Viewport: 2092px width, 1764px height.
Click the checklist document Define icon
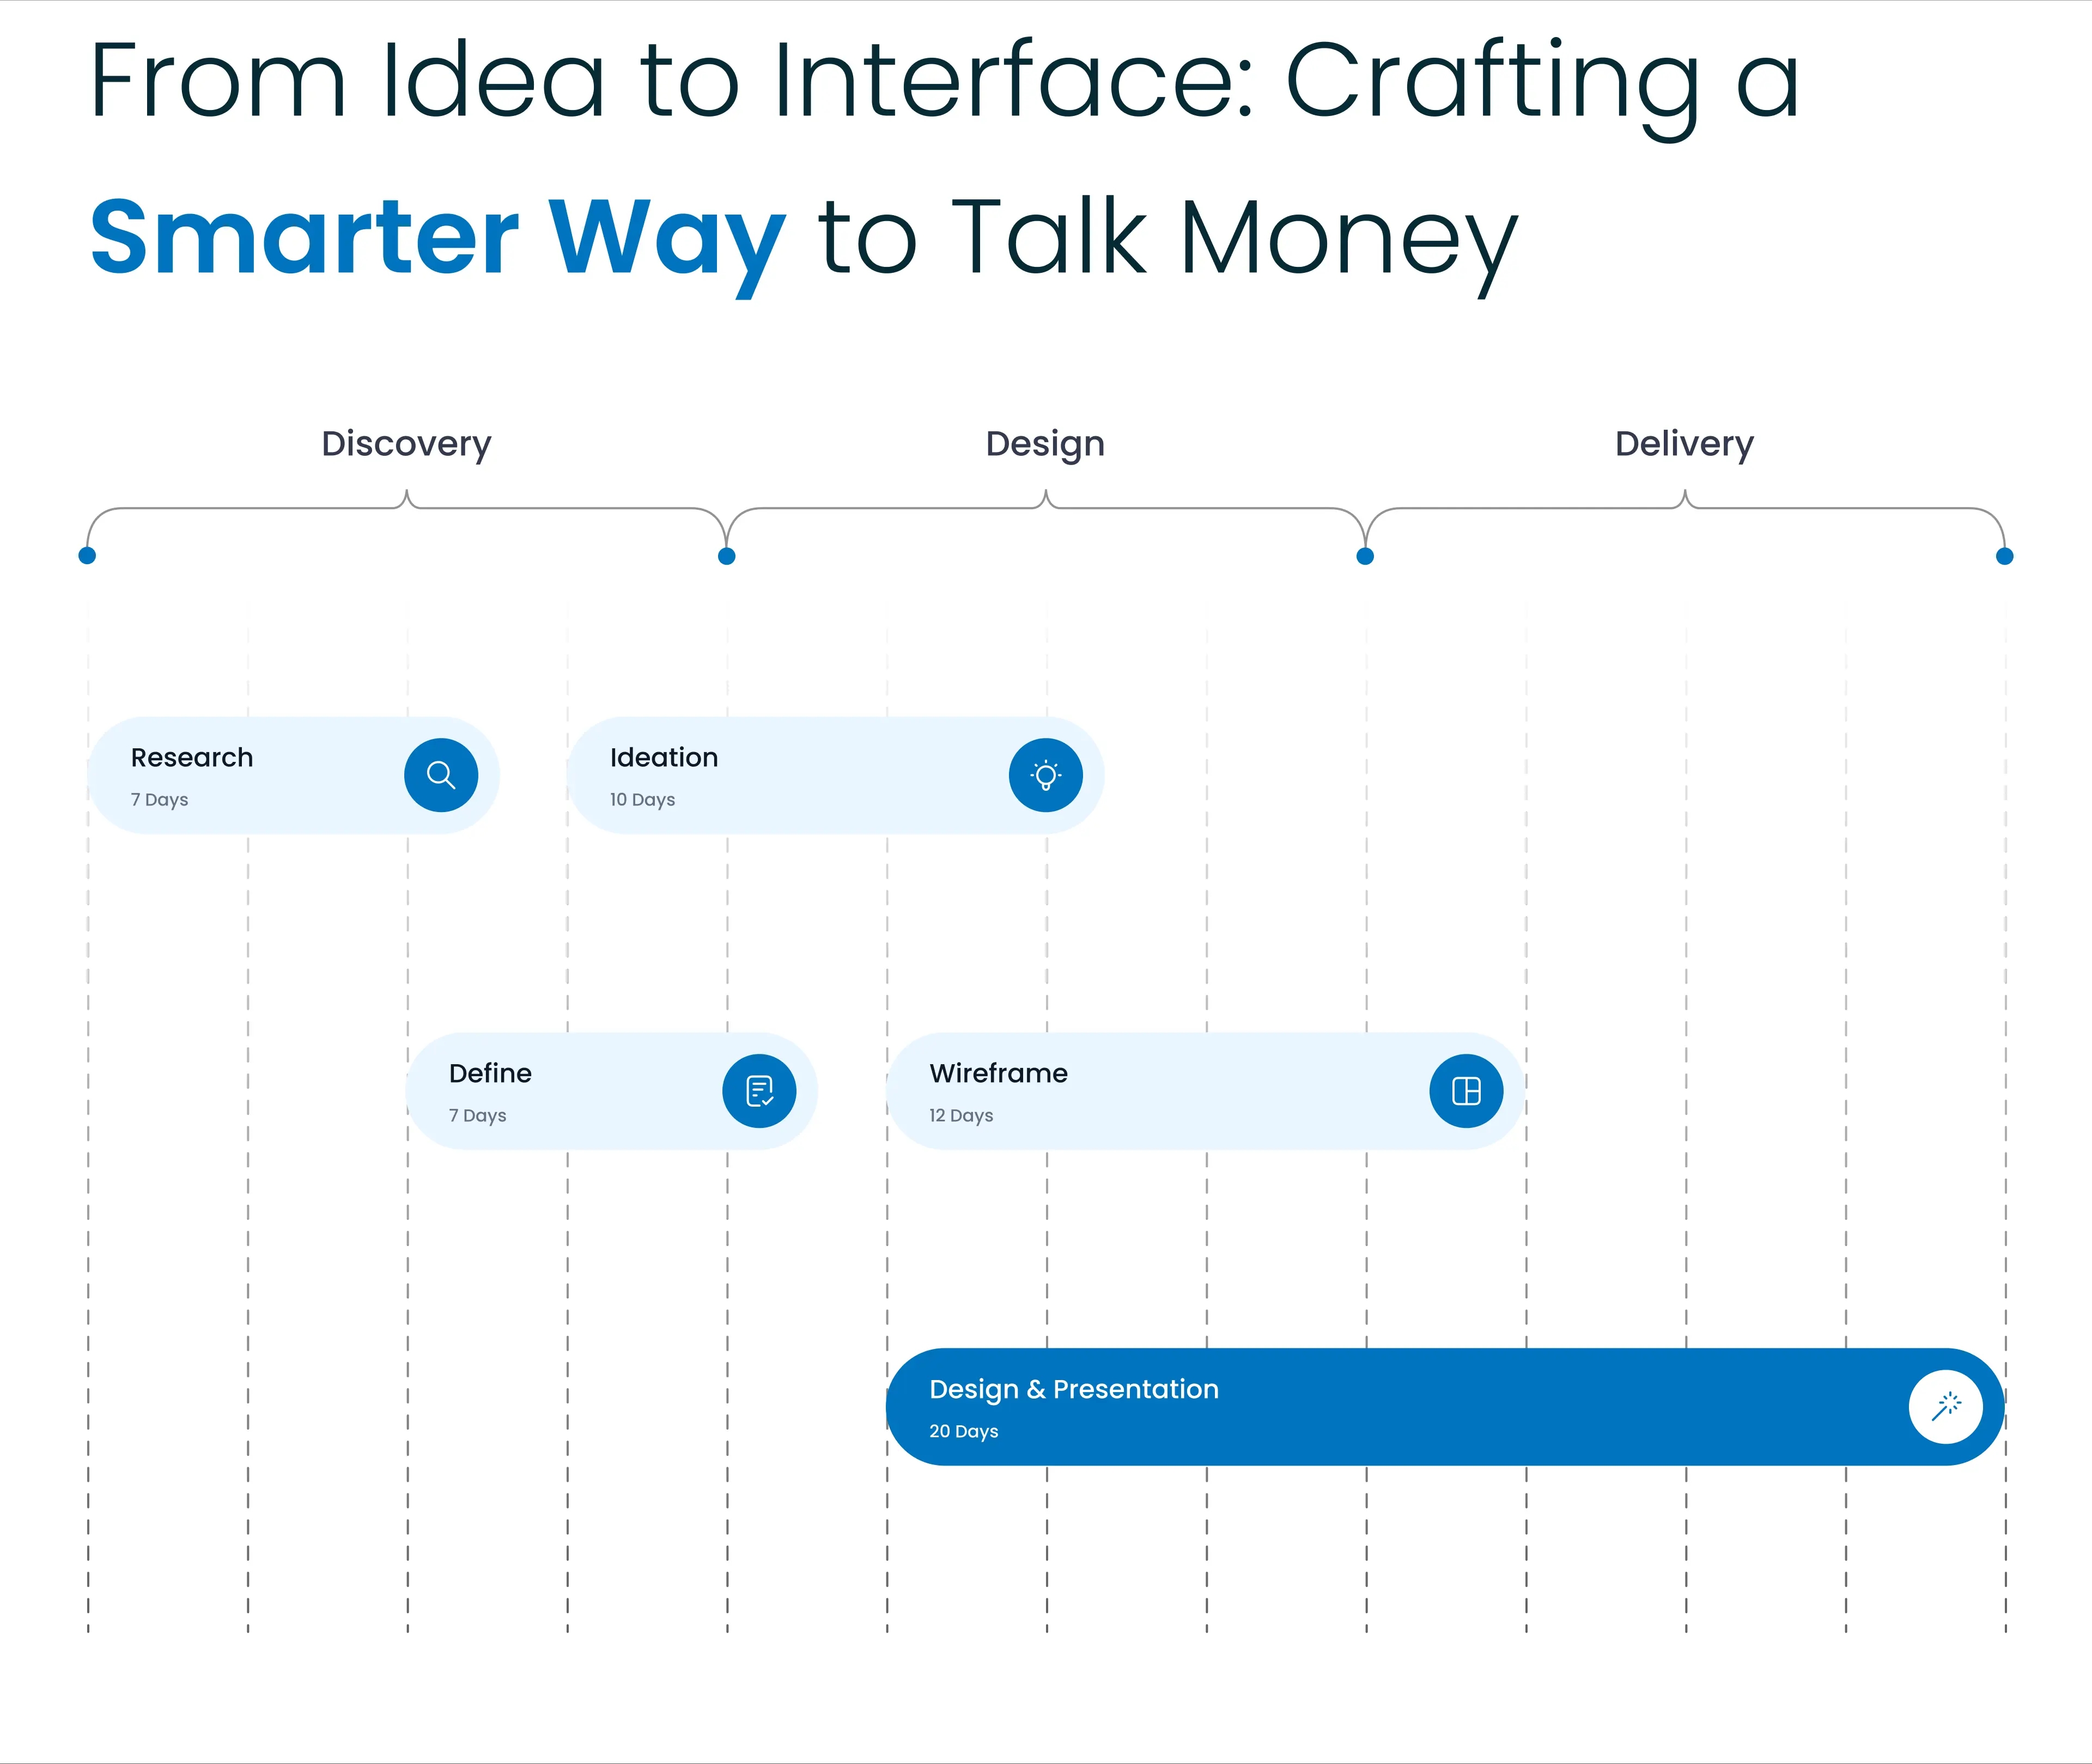tap(759, 1091)
